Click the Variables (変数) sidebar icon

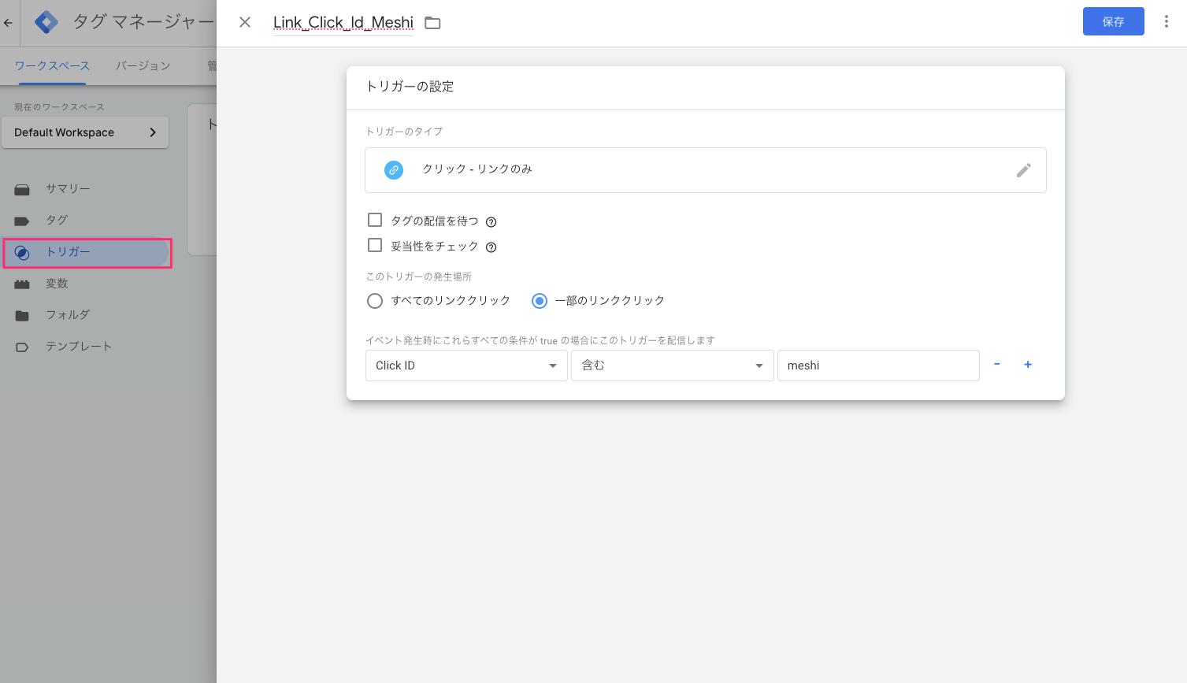point(21,284)
